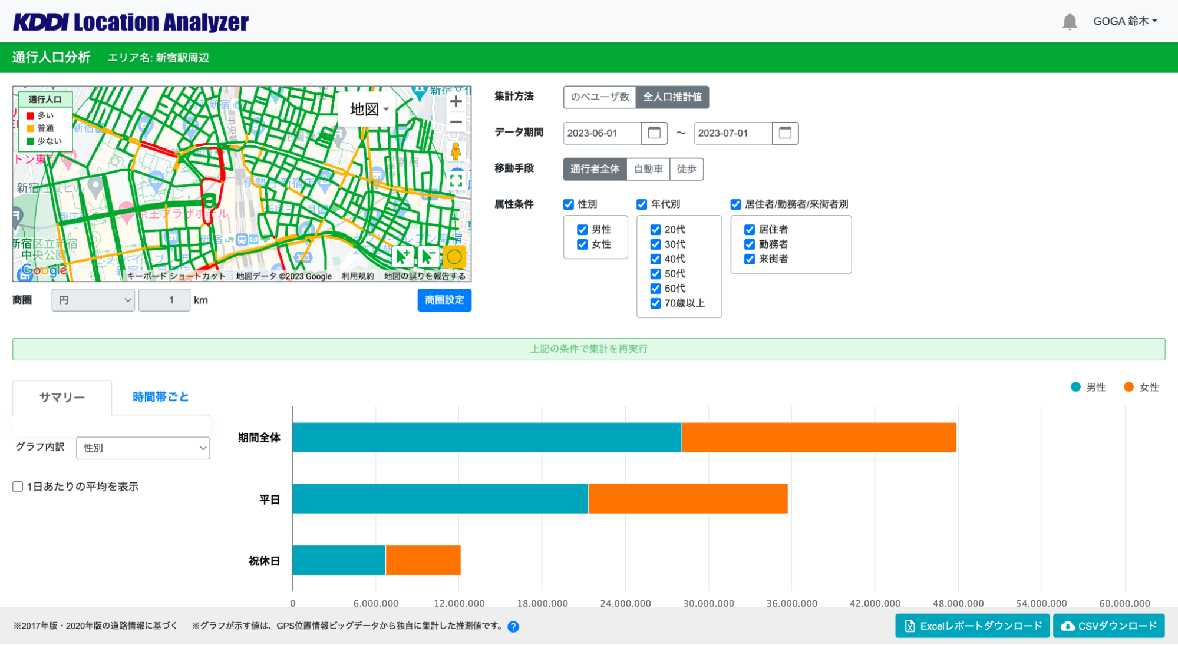Uncheck the 70歳以上 checkbox

coord(655,303)
